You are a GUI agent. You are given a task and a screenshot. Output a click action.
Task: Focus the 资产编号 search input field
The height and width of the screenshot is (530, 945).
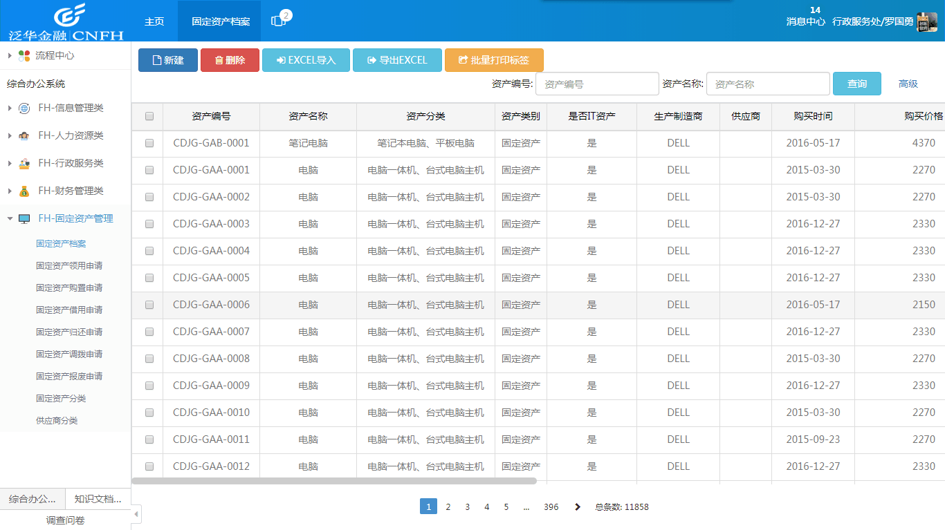click(x=596, y=84)
